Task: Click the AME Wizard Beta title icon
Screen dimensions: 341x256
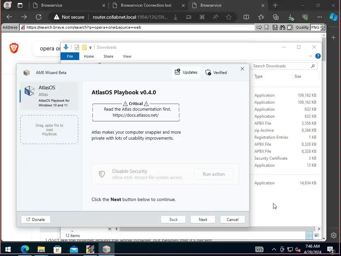Action: point(27,72)
